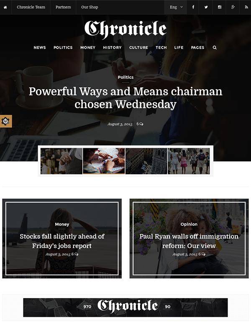Click the Chronicle 970x90 banner ad
The height and width of the screenshot is (335, 251).
pos(125,307)
